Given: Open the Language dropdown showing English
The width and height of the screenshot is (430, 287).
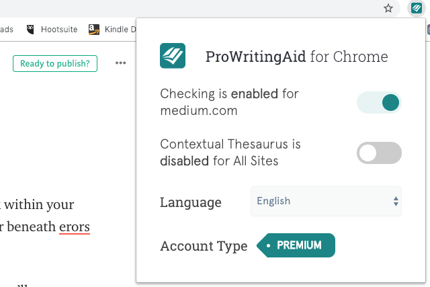Looking at the screenshot, I should coord(326,202).
